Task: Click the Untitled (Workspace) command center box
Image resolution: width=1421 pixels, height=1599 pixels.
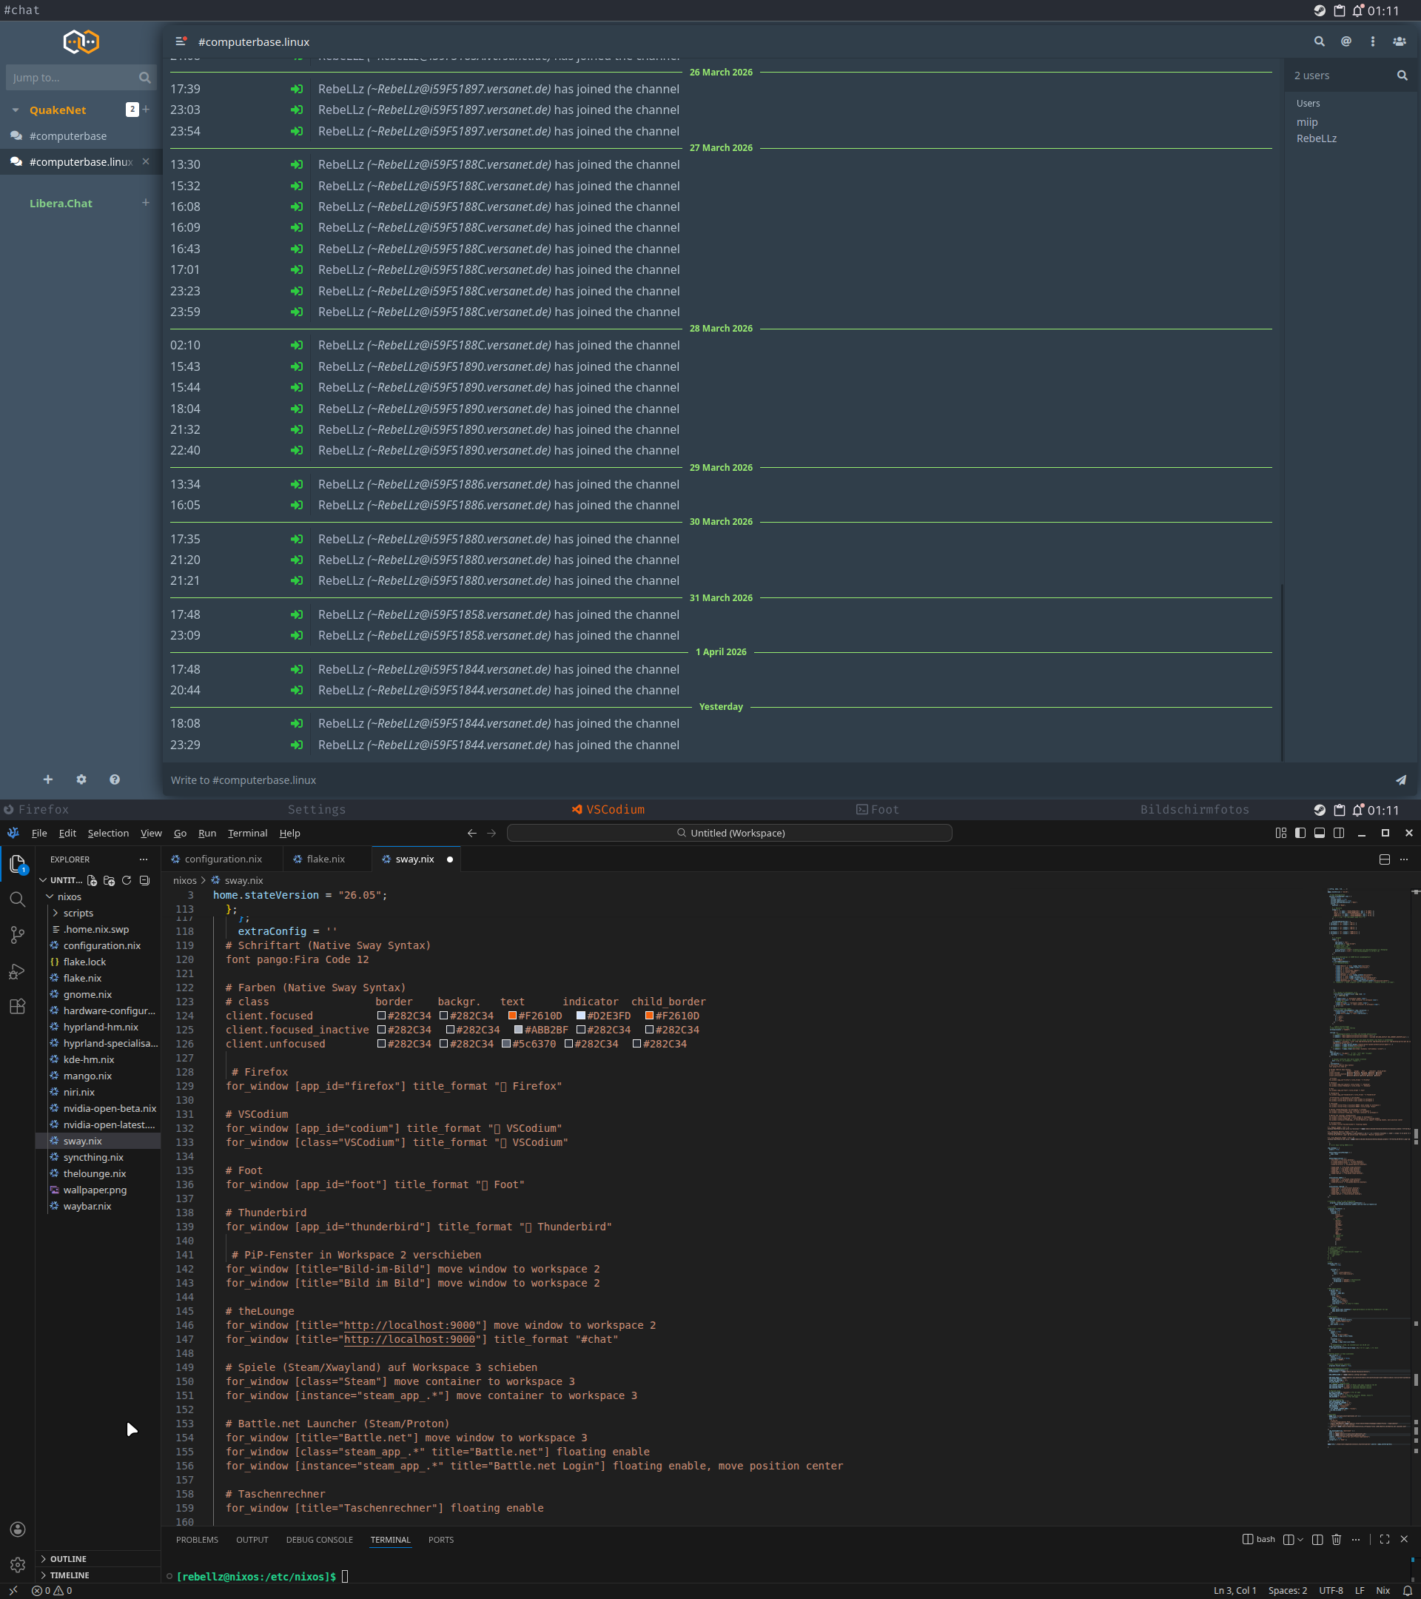Action: pos(729,833)
